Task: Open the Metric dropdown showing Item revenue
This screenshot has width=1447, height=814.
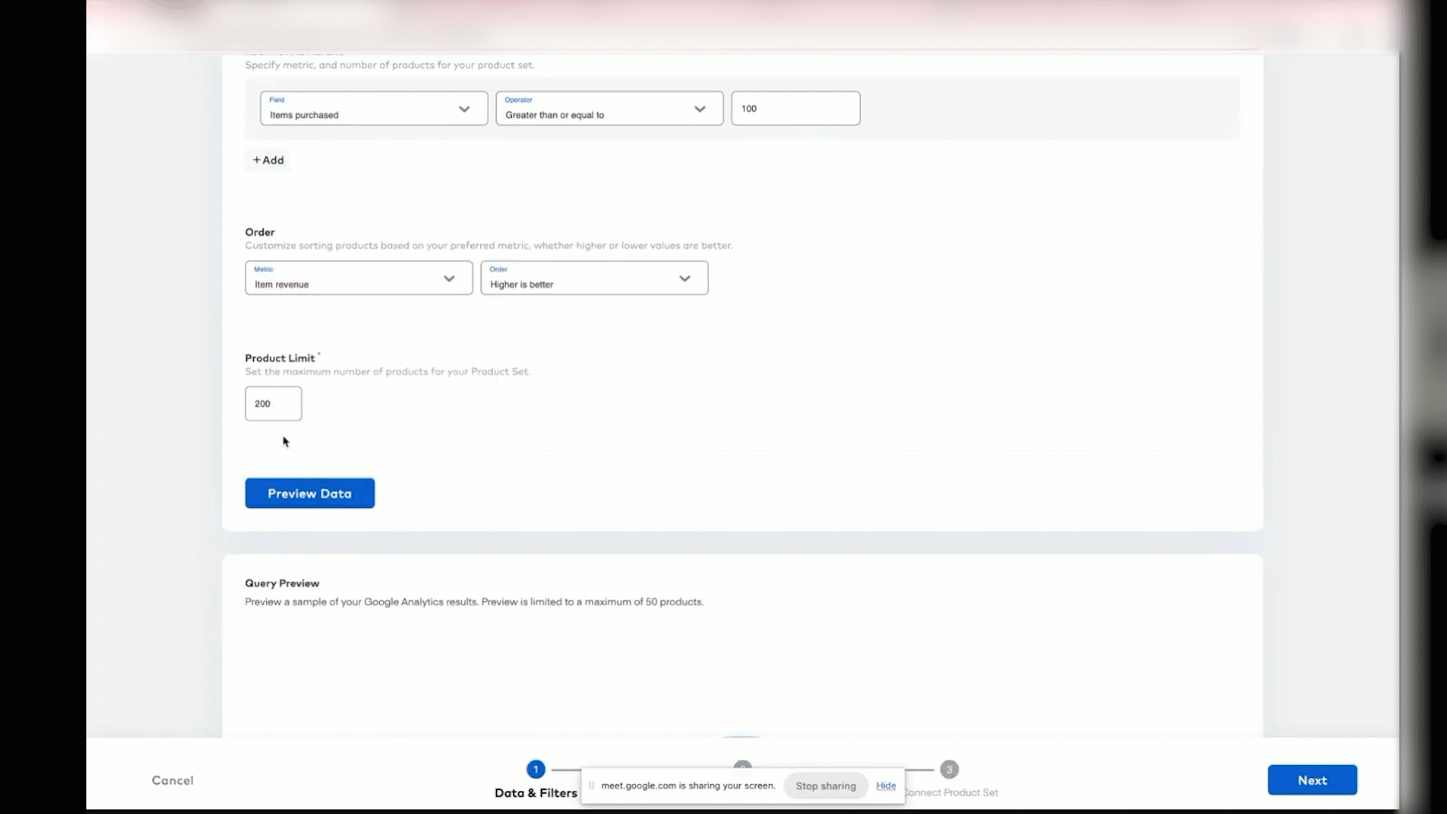Action: 358,277
